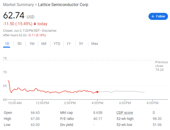Show the 1Y price chart
The height and width of the screenshot is (130, 170).
[69, 44]
